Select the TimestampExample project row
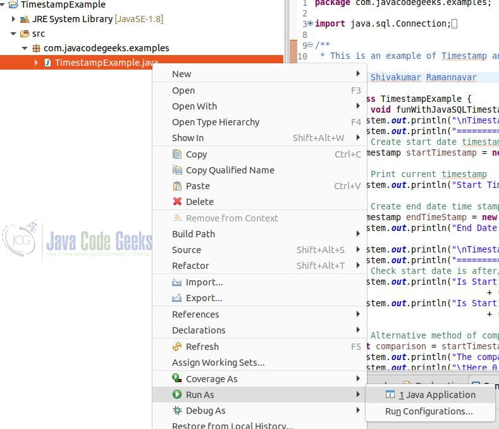Screen dimensions: 499x429 coord(142,4)
